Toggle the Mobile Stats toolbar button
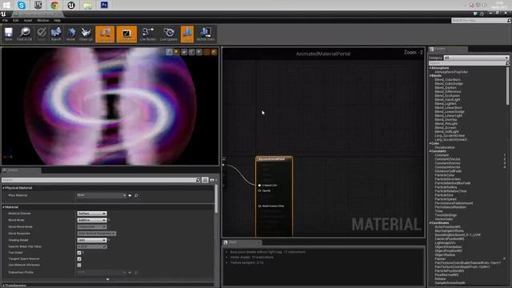512x288 pixels. pyautogui.click(x=206, y=34)
